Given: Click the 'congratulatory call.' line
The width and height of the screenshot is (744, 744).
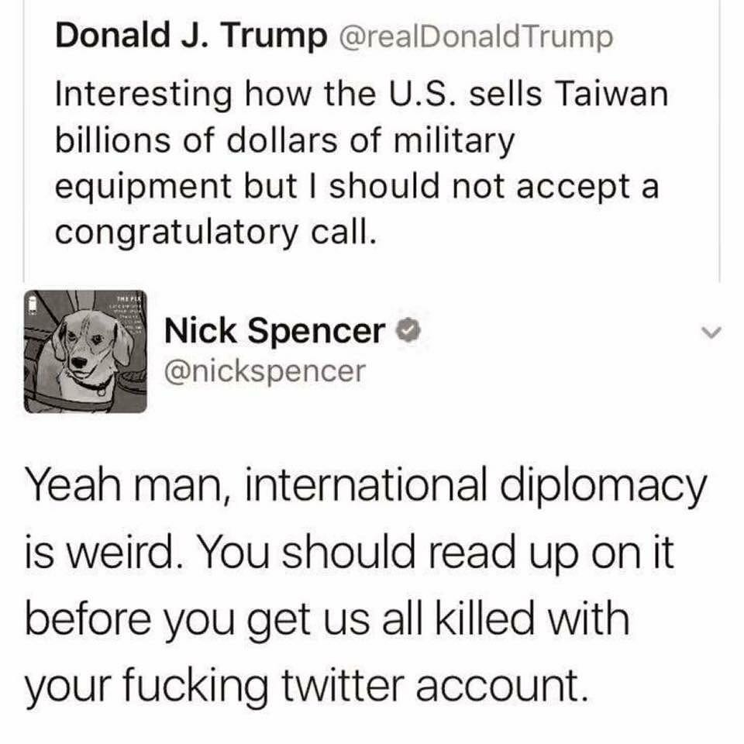Looking at the screenshot, I should coord(216,232).
